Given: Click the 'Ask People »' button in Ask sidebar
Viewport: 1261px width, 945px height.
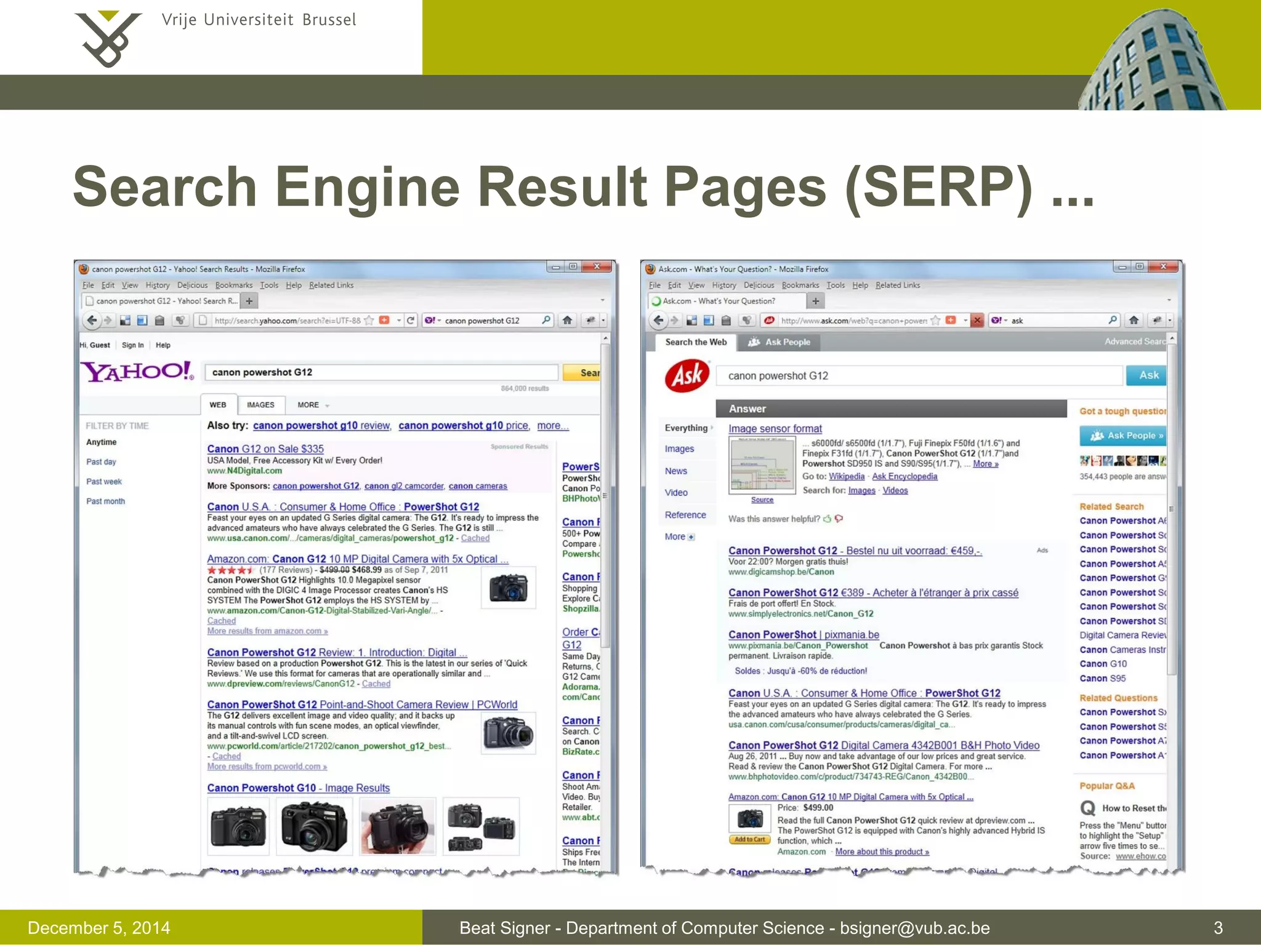Looking at the screenshot, I should click(1123, 436).
